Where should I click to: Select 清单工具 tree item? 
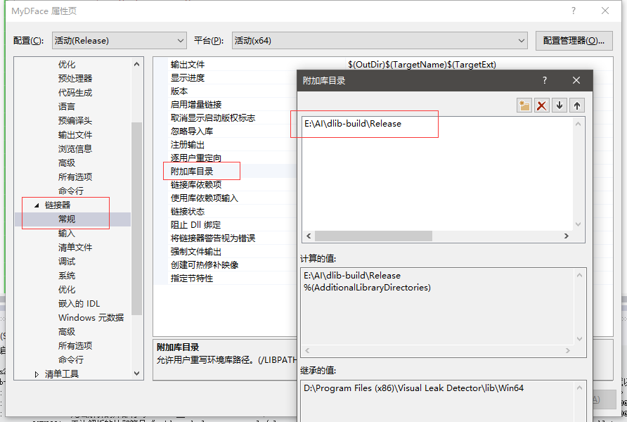(x=62, y=374)
